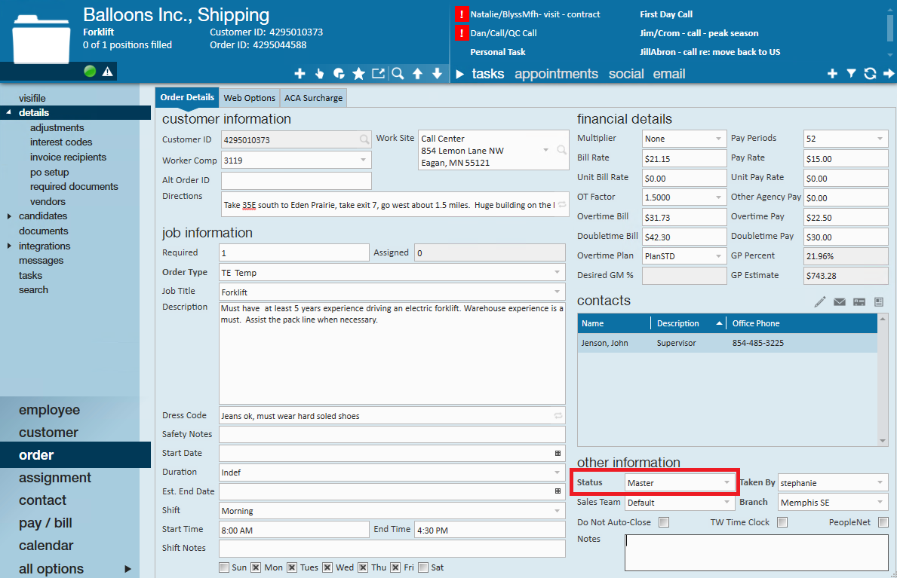Open the ACA Surcharge tab
This screenshot has height=578, width=897.
pos(314,98)
